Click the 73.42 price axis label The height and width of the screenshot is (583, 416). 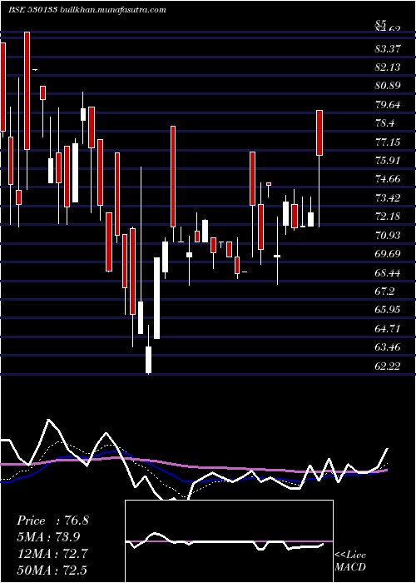pos(388,198)
